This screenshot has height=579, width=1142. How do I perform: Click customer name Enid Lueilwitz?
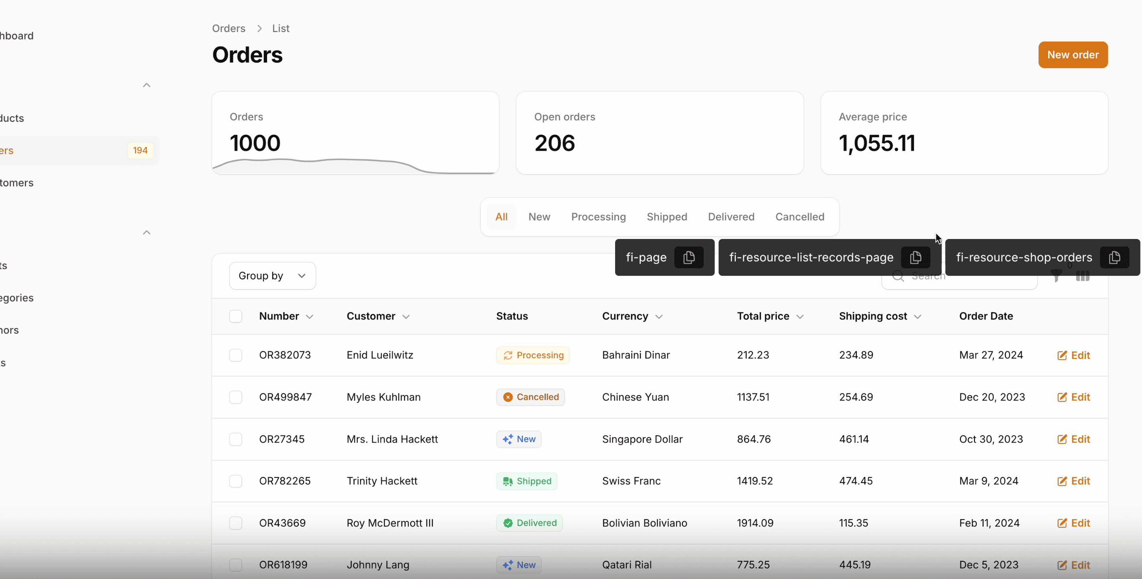click(x=380, y=356)
